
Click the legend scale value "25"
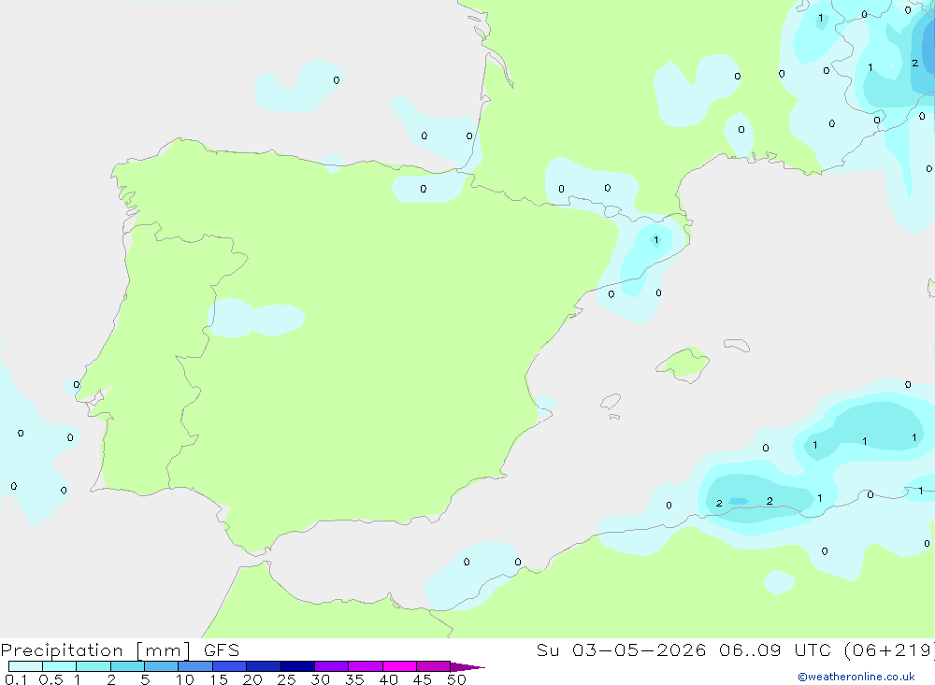point(286,679)
